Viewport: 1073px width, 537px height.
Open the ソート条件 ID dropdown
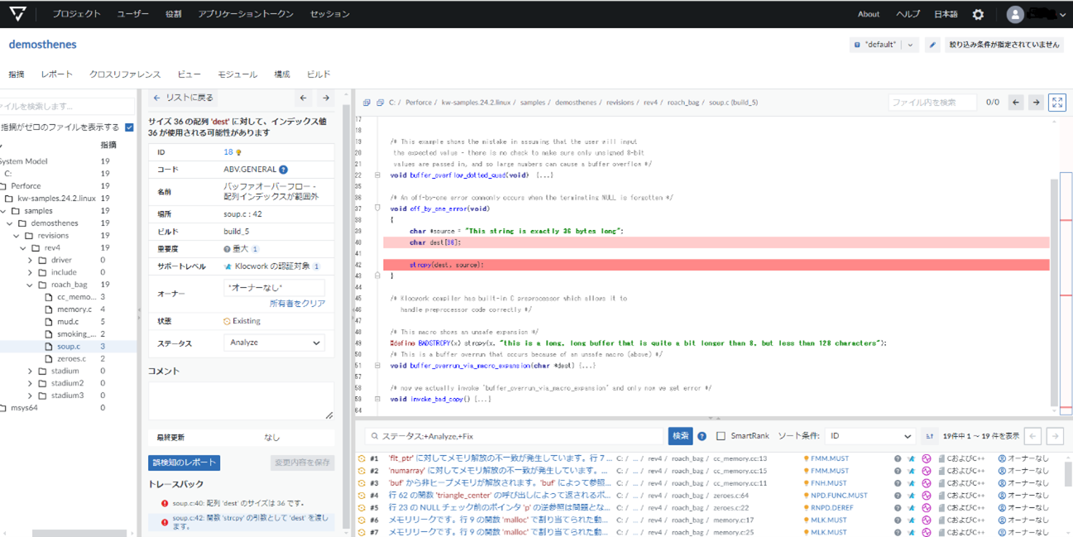click(869, 436)
